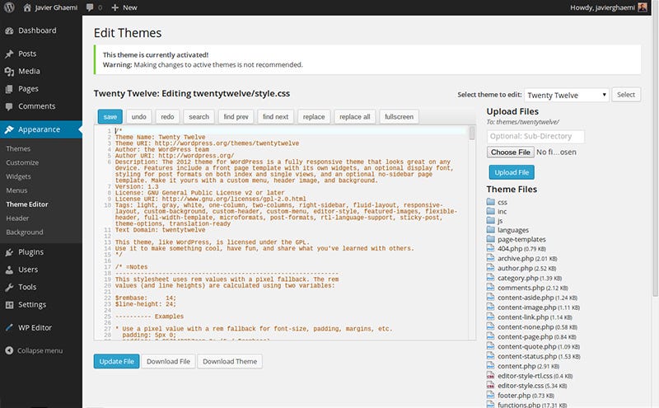Open the css folder icon
659x408 pixels.
490,201
